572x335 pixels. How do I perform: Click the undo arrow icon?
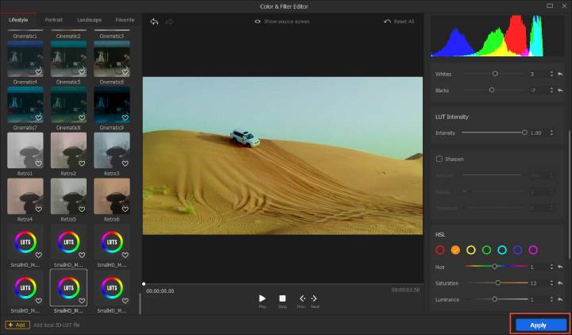click(154, 21)
